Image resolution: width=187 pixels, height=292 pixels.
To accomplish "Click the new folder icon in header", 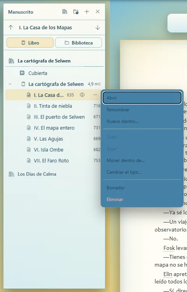I will click(x=76, y=12).
